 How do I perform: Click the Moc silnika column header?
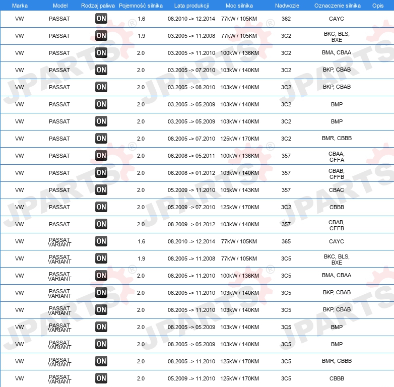click(239, 6)
